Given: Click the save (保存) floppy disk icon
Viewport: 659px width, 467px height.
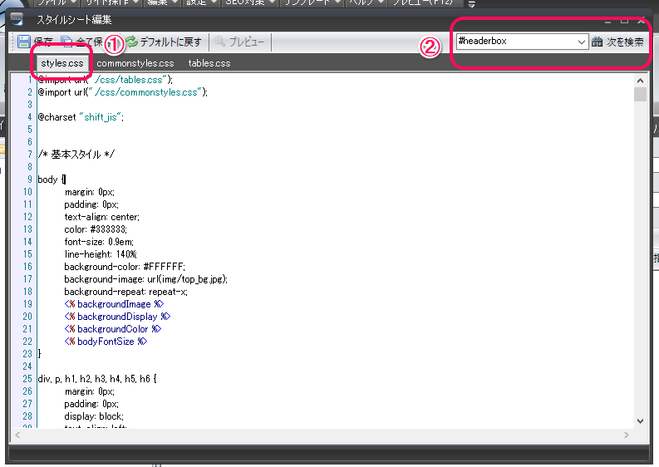Looking at the screenshot, I should point(24,42).
